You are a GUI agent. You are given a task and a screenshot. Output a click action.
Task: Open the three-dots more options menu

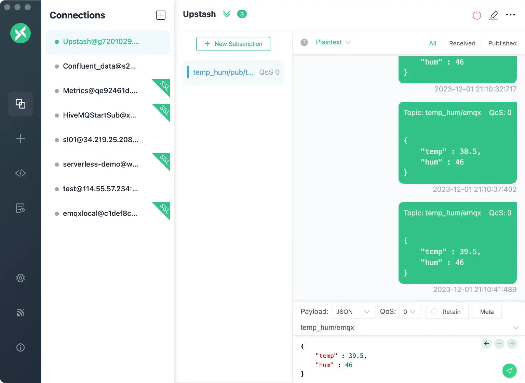tap(511, 15)
